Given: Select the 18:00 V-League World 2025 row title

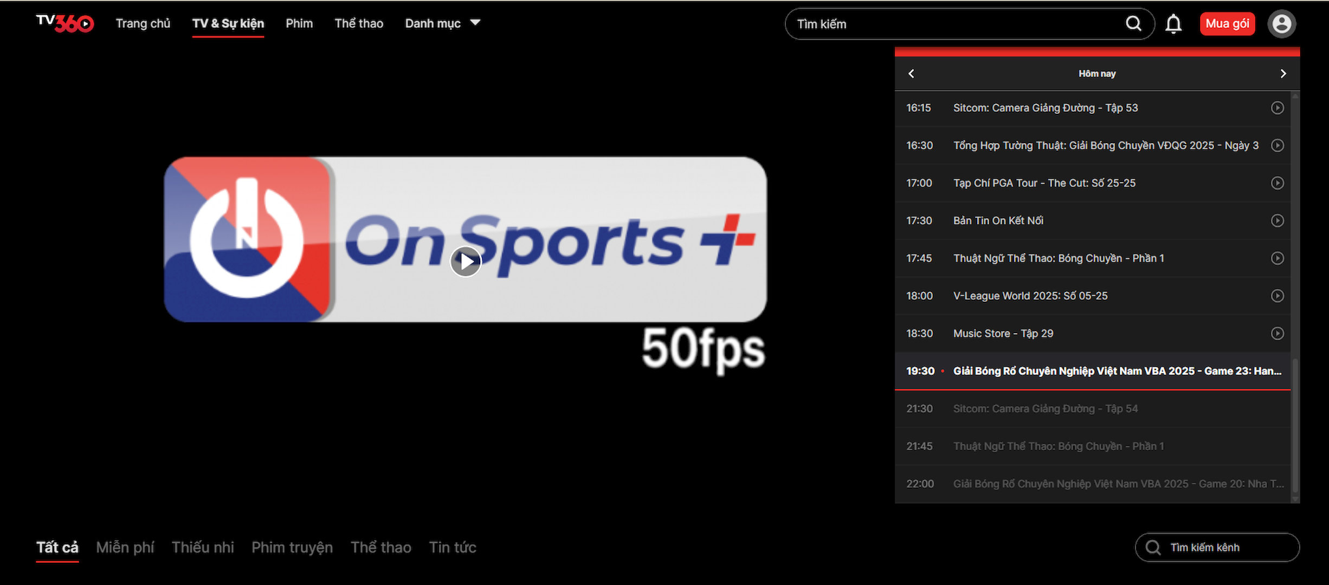Looking at the screenshot, I should (x=1030, y=296).
